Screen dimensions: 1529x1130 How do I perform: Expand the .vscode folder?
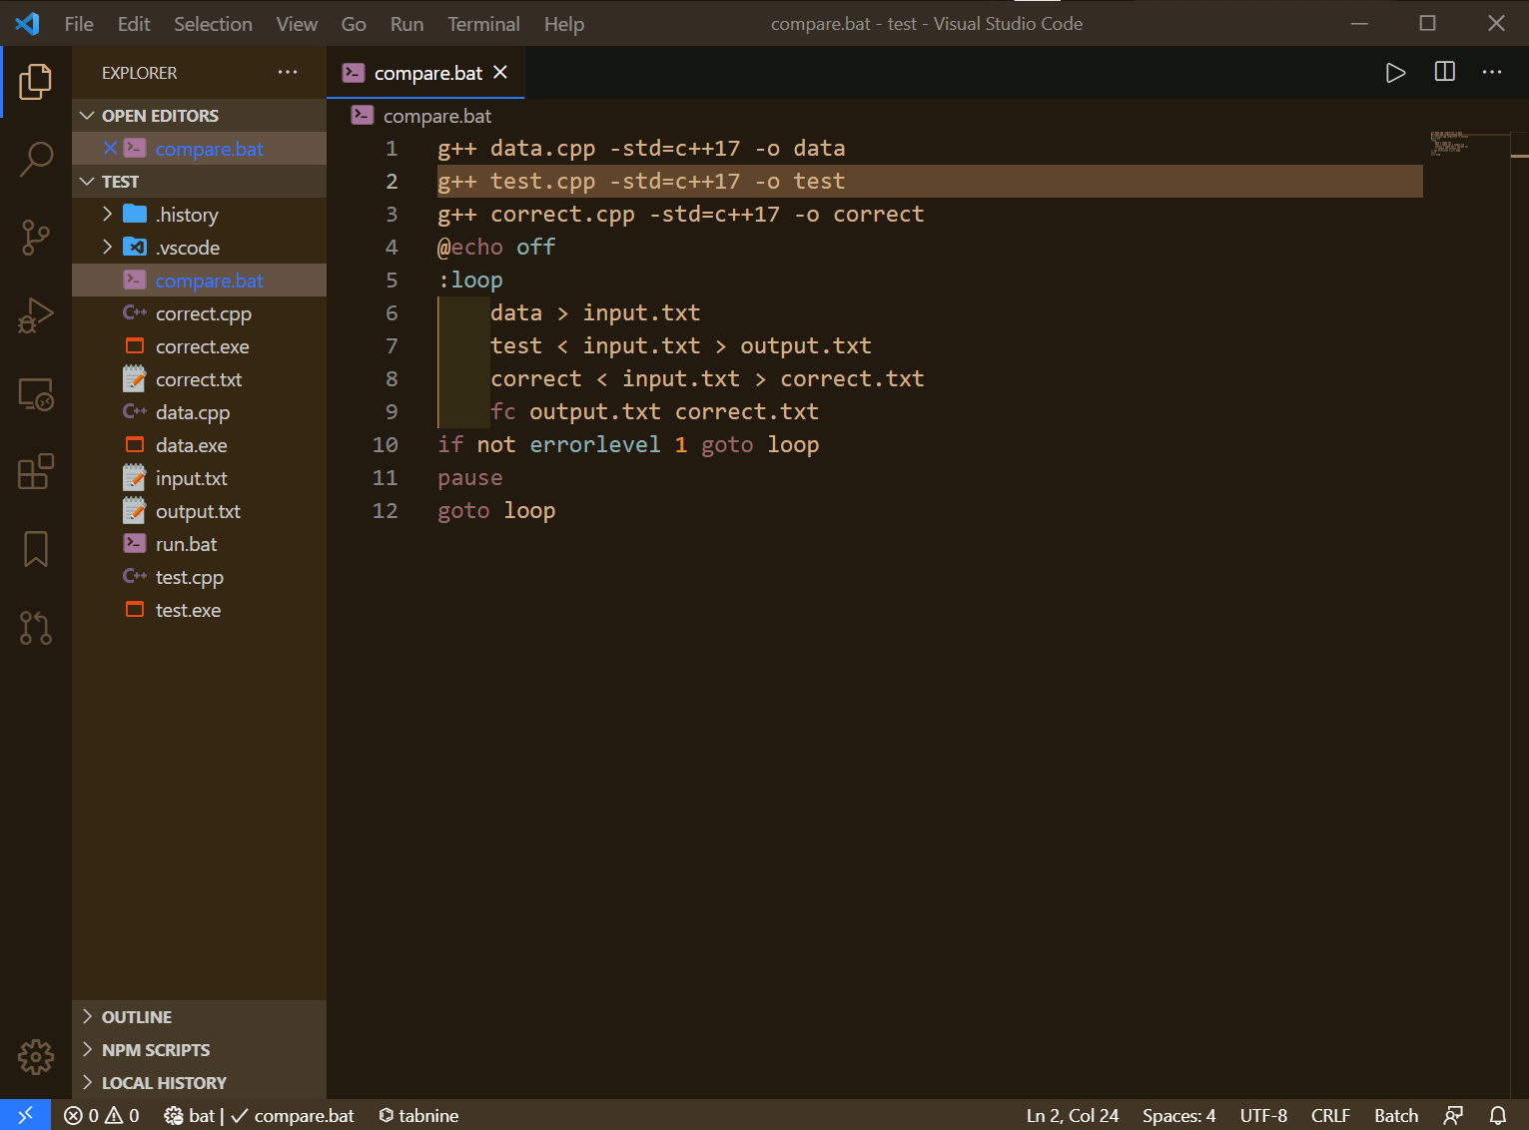[x=199, y=248]
